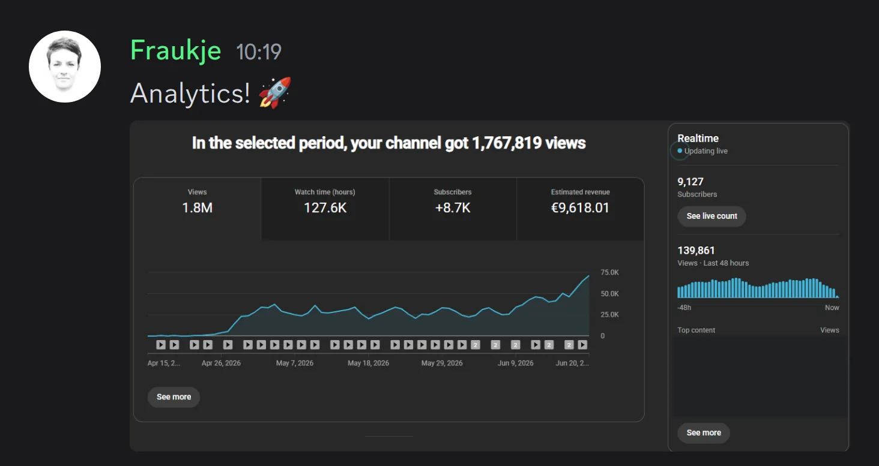Click the last '2' multi-video marker

point(569,345)
